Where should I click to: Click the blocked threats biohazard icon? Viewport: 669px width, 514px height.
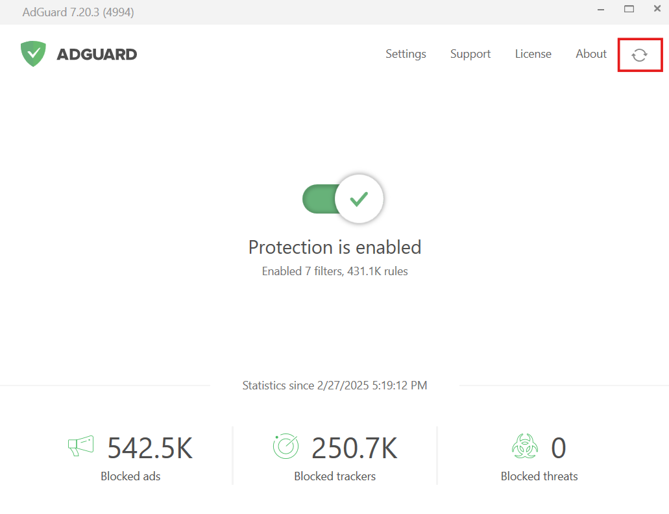525,446
